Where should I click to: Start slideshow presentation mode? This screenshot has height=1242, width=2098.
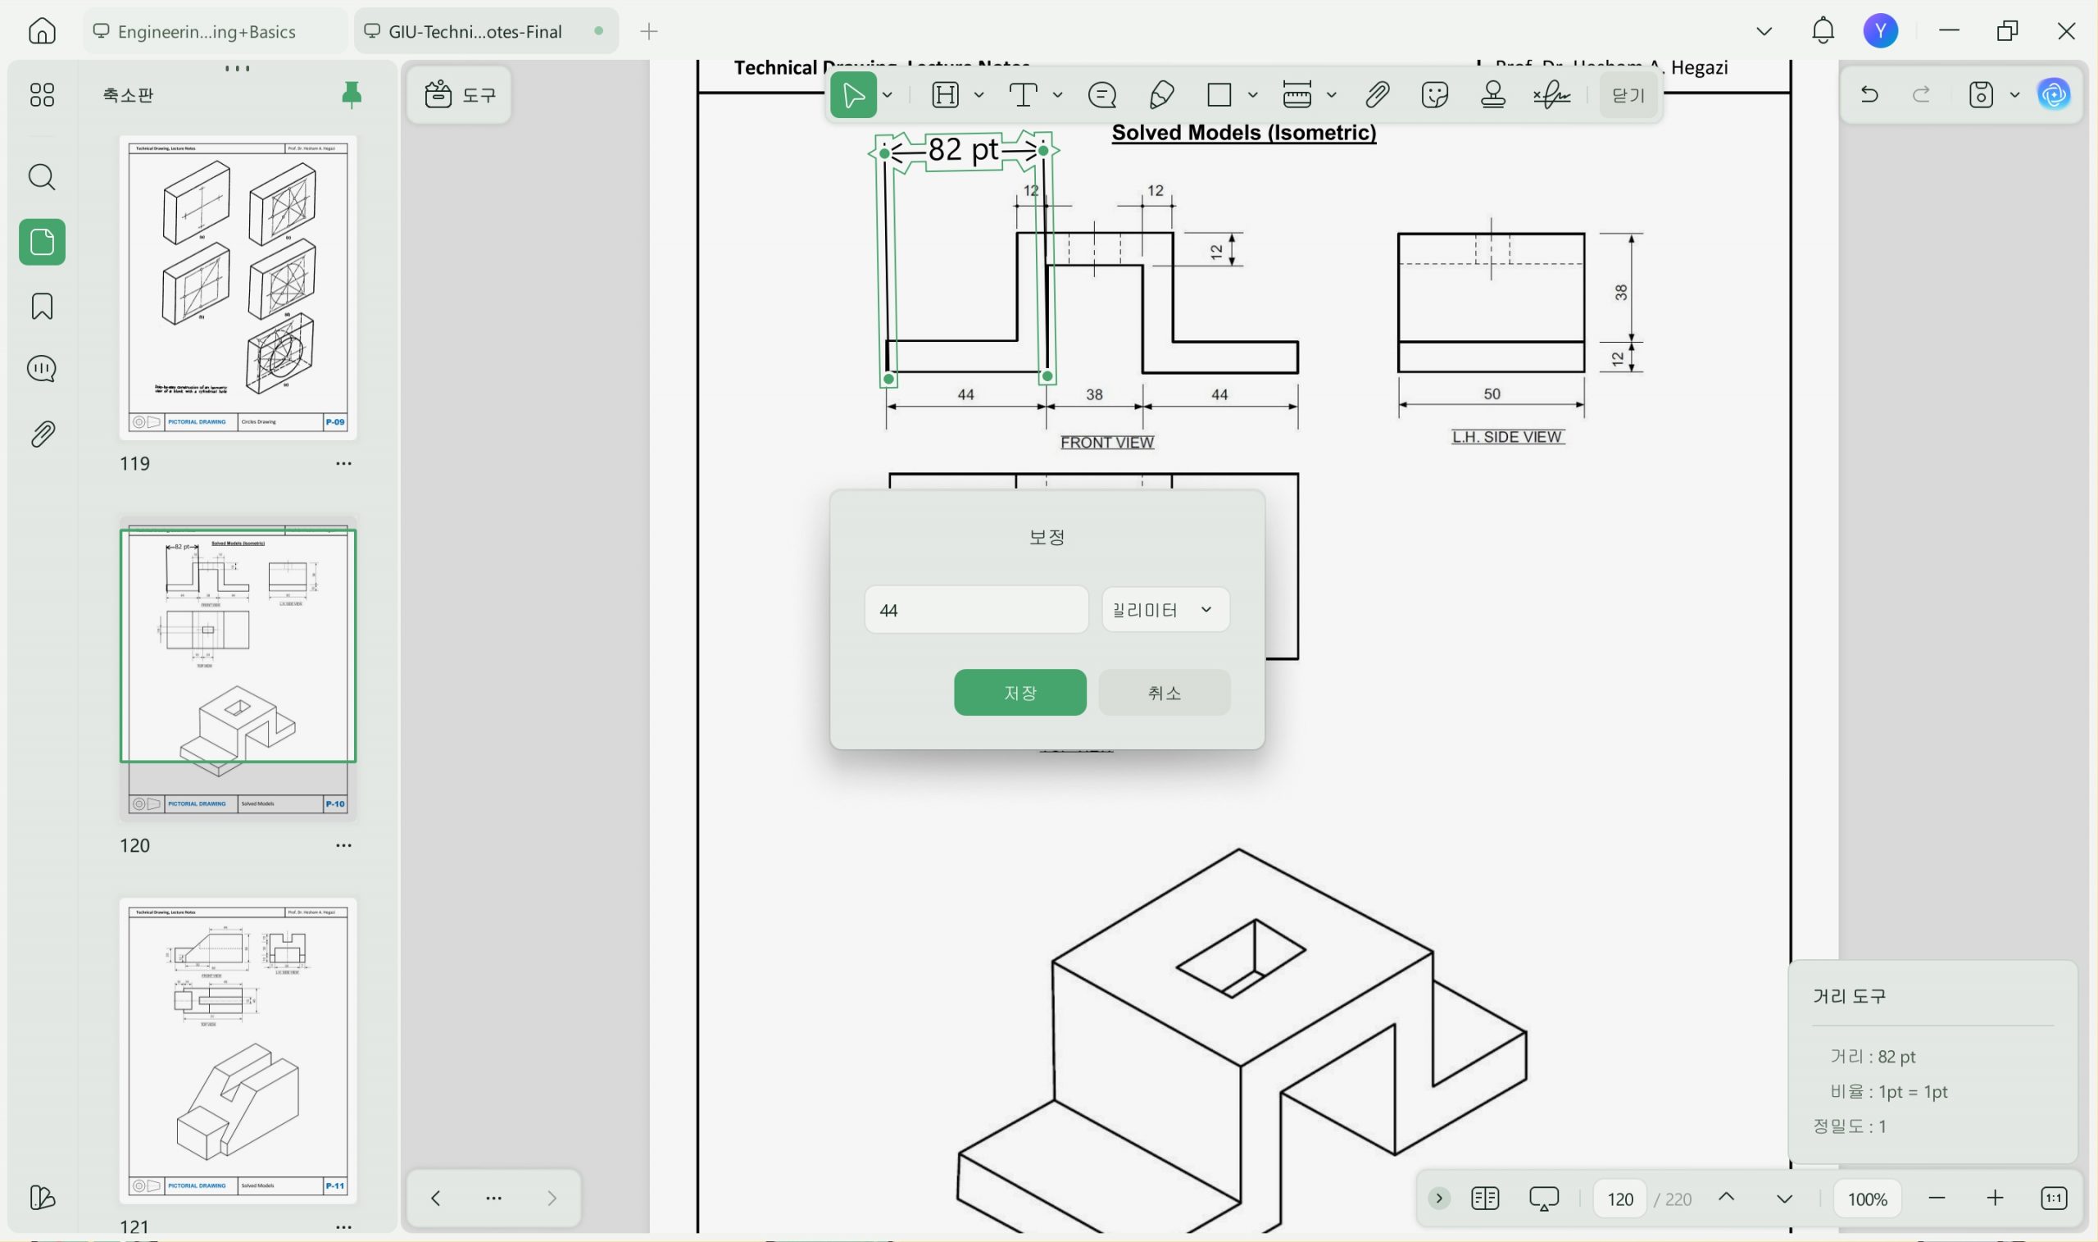[x=1543, y=1198]
